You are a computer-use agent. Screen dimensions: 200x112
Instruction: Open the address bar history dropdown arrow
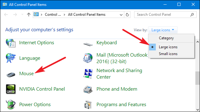121,15
